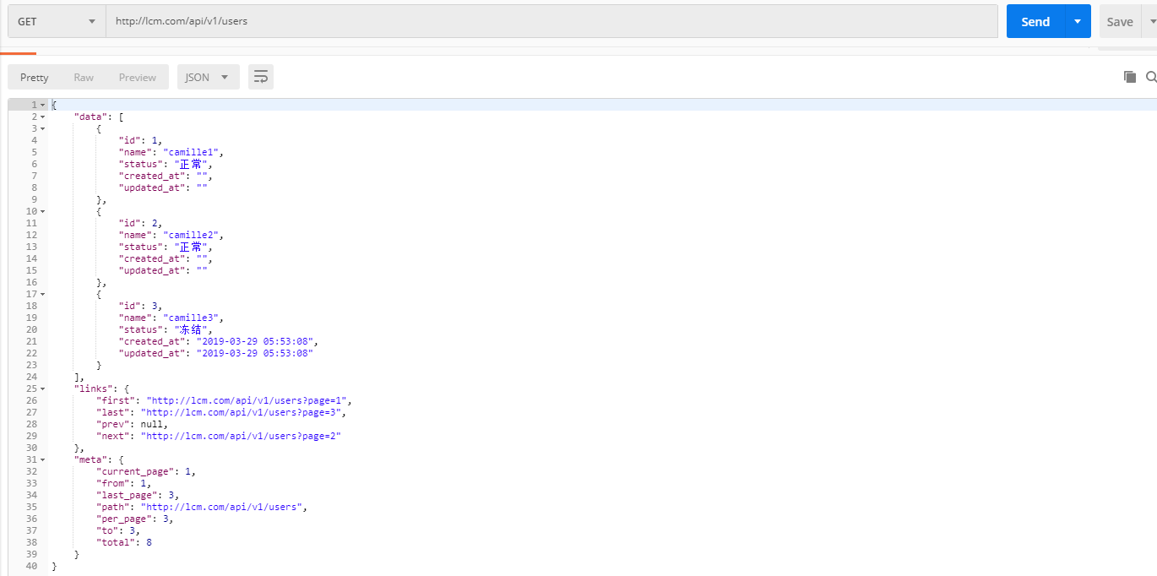The width and height of the screenshot is (1157, 576).
Task: Click the Save button
Action: click(x=1120, y=21)
